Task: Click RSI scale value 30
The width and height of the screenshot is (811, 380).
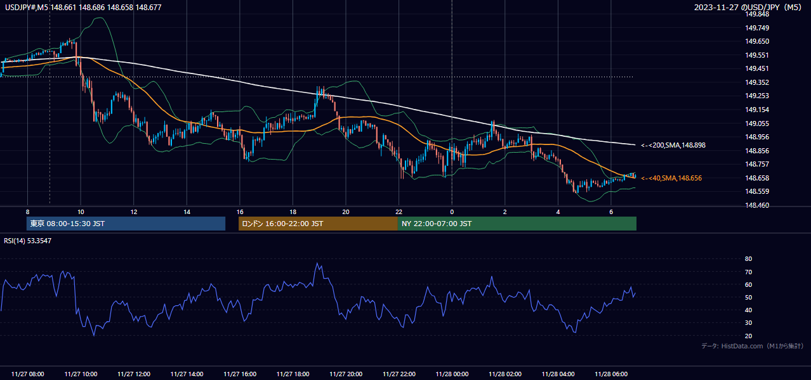Action: click(x=748, y=323)
